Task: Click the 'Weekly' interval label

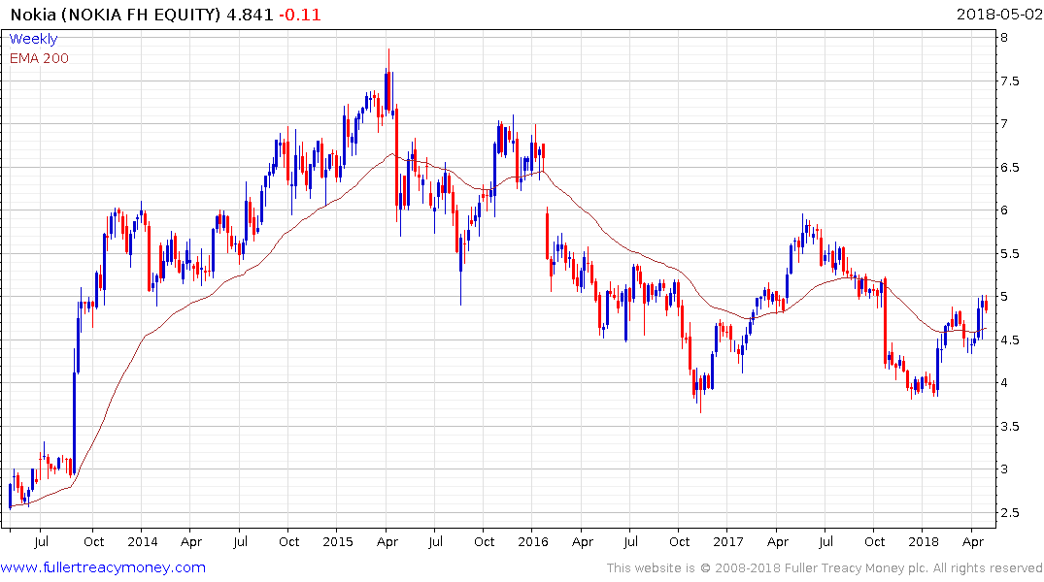Action: [x=33, y=39]
